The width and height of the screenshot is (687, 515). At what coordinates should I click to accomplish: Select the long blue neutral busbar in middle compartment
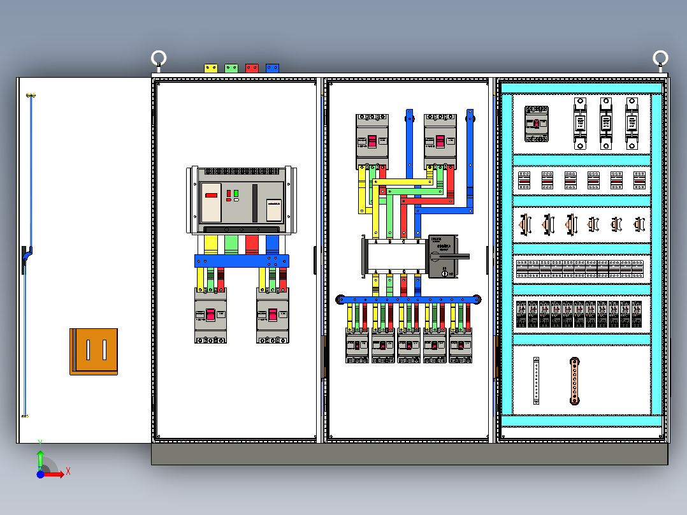[x=409, y=300]
